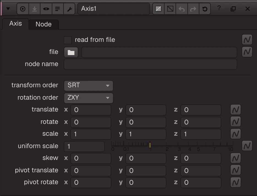This screenshot has height=196, width=257.
Task: Open the transform order dropdown
Action: [x=89, y=85]
